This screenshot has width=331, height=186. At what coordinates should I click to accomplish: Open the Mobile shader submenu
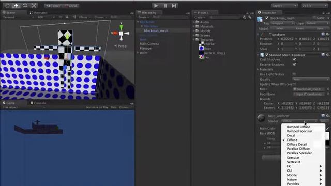pos(304,175)
